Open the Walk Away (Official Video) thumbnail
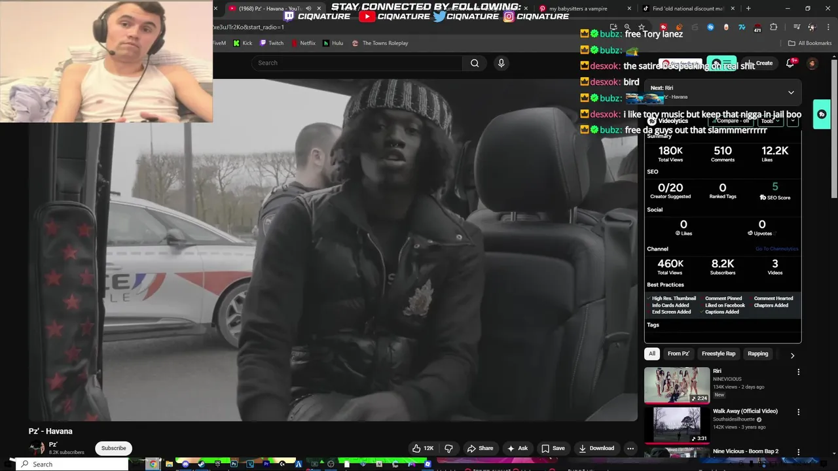The image size is (838, 471). point(677,425)
